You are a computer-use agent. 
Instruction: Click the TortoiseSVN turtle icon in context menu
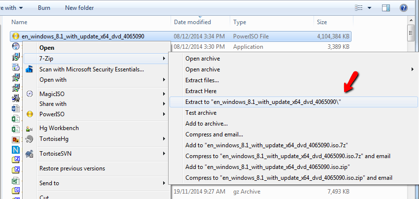(29, 154)
